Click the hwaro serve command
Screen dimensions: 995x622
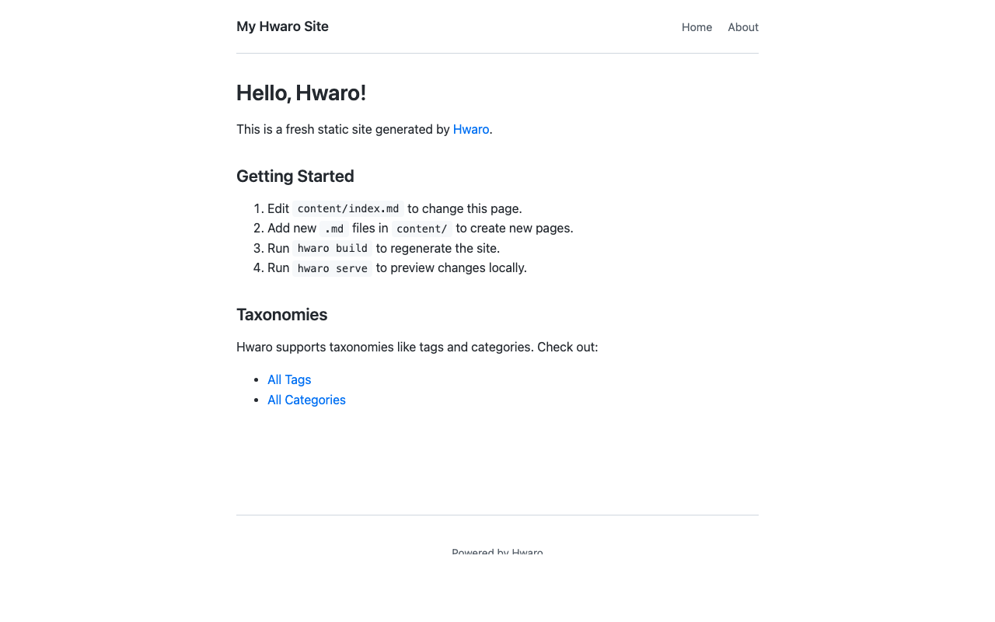click(333, 268)
